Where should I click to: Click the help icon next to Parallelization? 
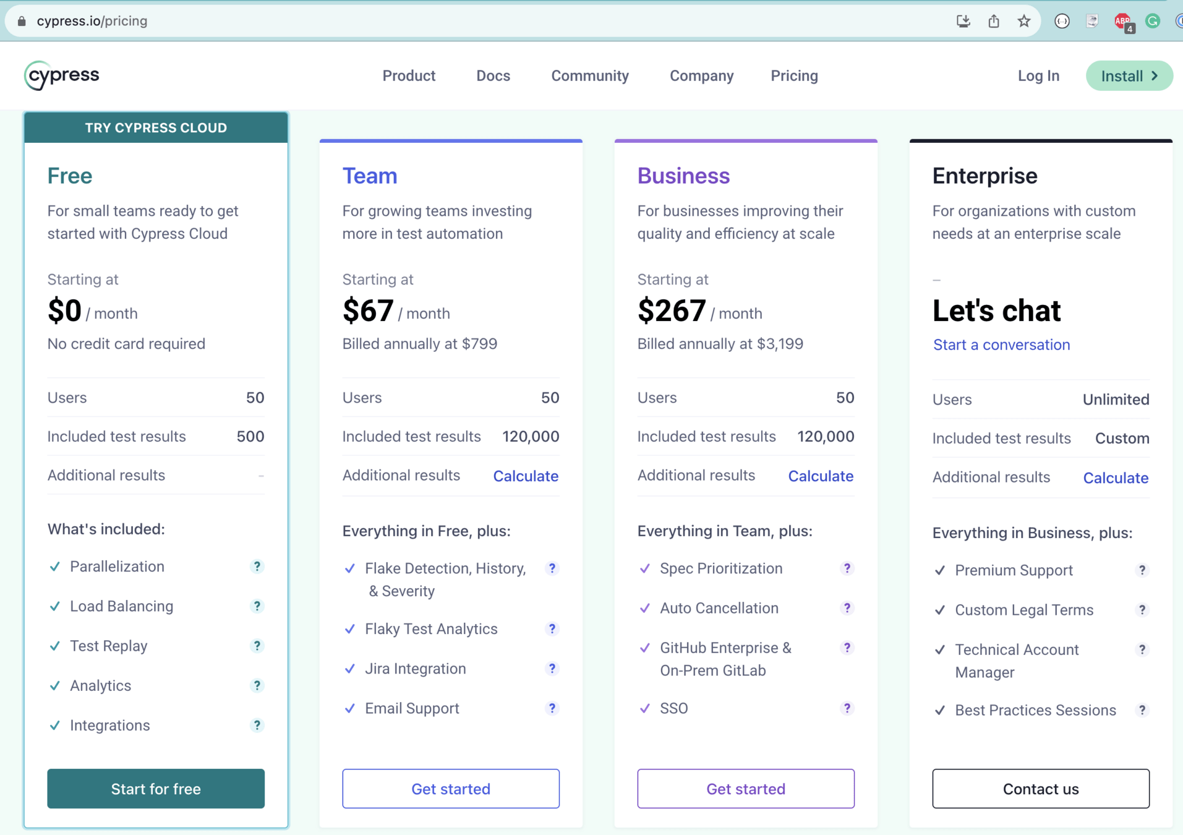[257, 567]
